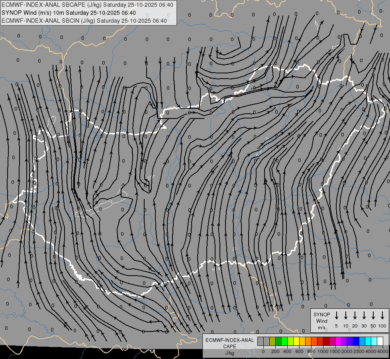The image size is (390, 359).
Task: Click the '2500' tick label on CAPE scale
Action: click(x=359, y=351)
